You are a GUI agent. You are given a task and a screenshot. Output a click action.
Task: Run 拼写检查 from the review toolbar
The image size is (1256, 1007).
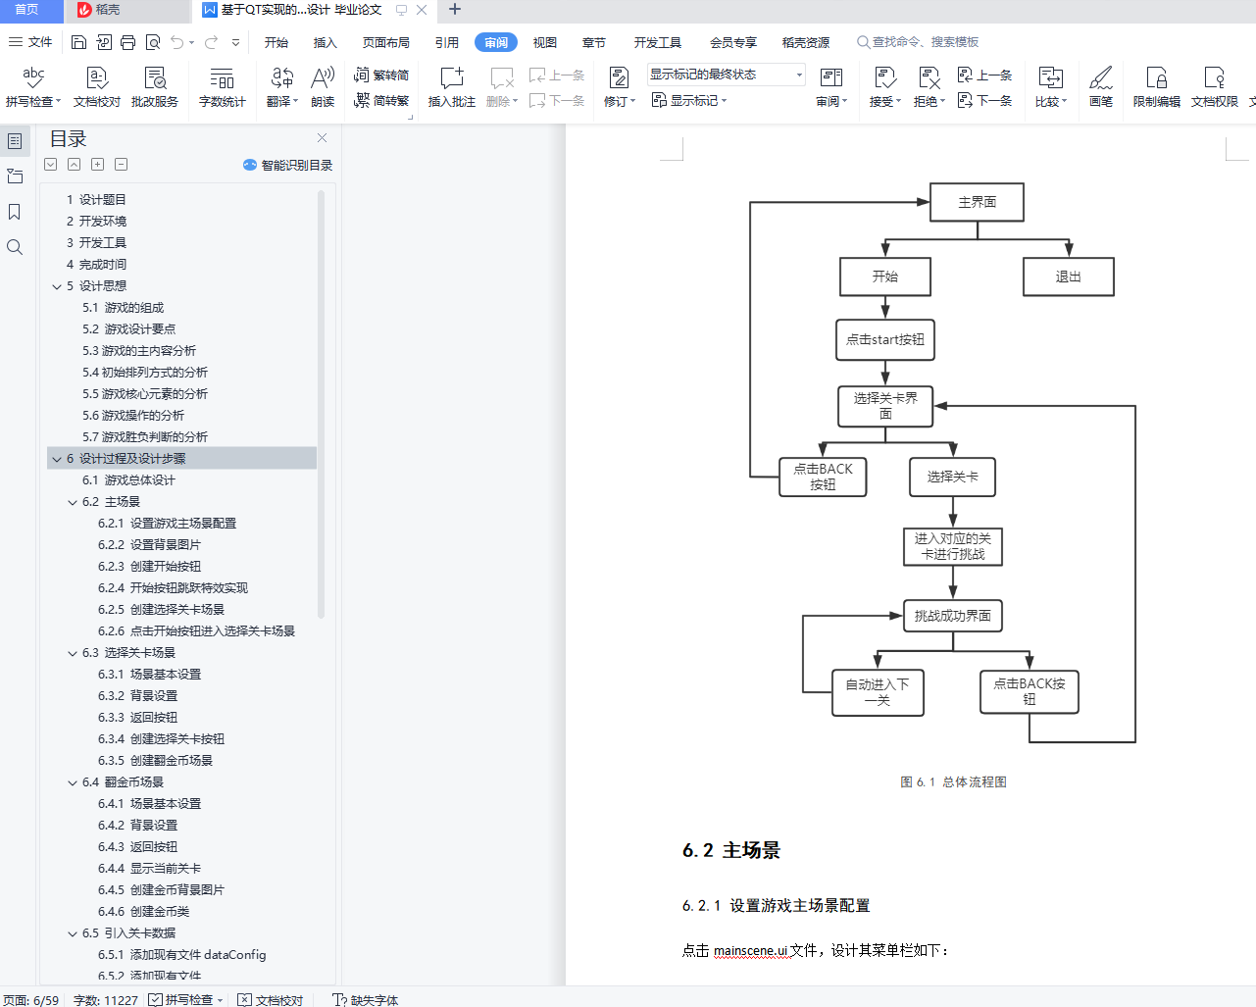32,86
